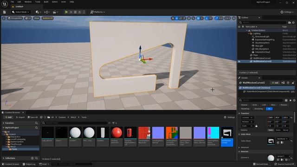Click the Details lock icon

click(293, 83)
